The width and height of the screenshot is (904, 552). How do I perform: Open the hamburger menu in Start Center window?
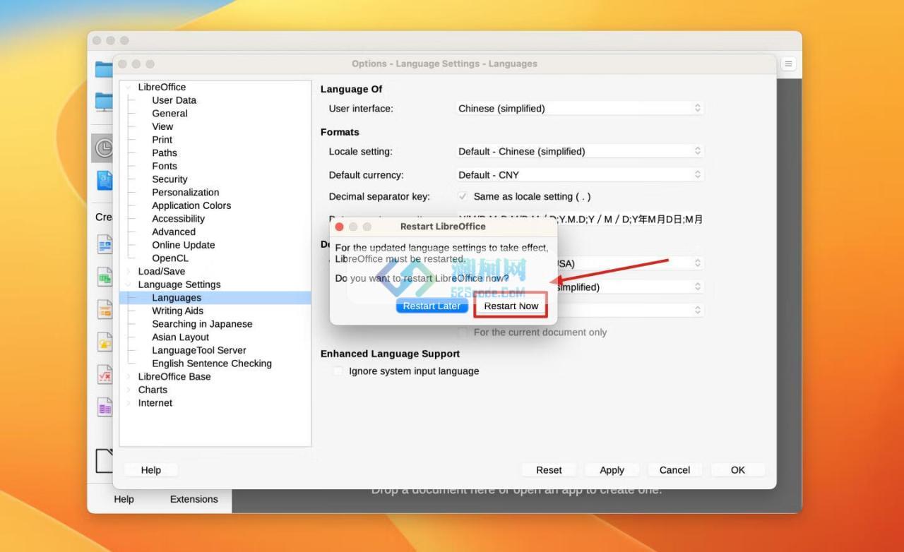click(x=788, y=64)
